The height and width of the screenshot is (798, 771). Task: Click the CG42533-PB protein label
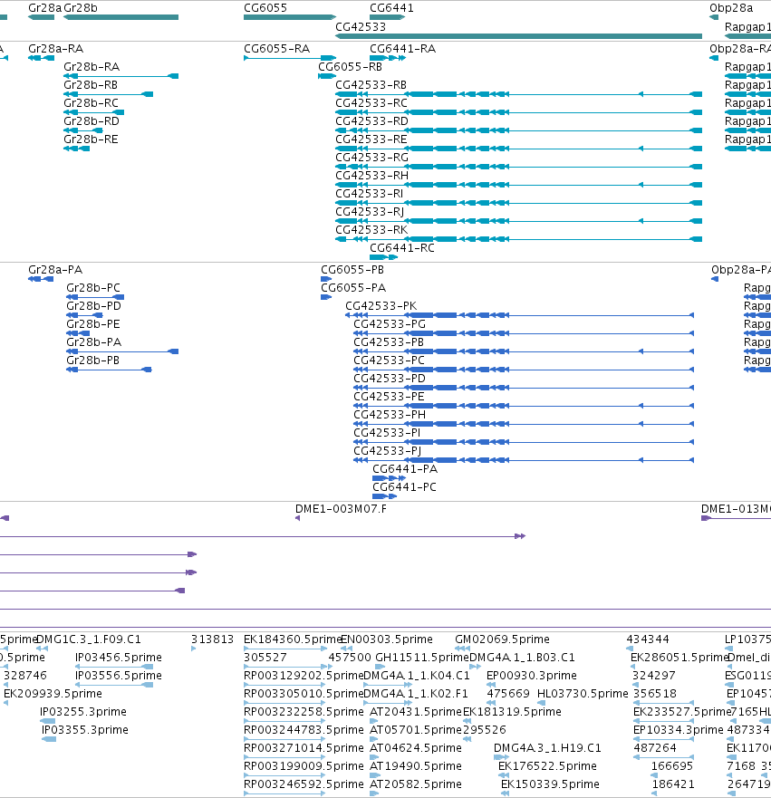pyautogui.click(x=389, y=342)
